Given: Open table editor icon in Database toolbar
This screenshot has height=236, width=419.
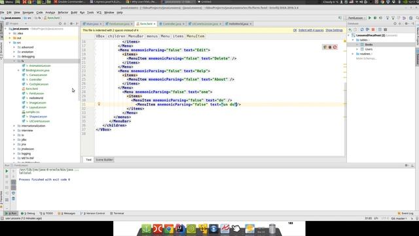Looking at the screenshot, I should pos(380,29).
